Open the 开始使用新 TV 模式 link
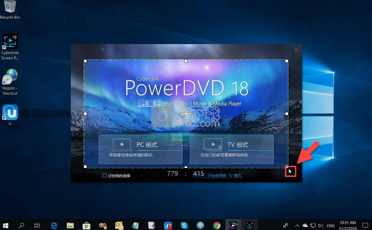 (x=224, y=175)
